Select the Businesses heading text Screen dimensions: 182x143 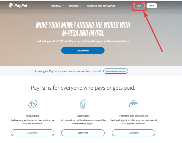tap(83, 116)
